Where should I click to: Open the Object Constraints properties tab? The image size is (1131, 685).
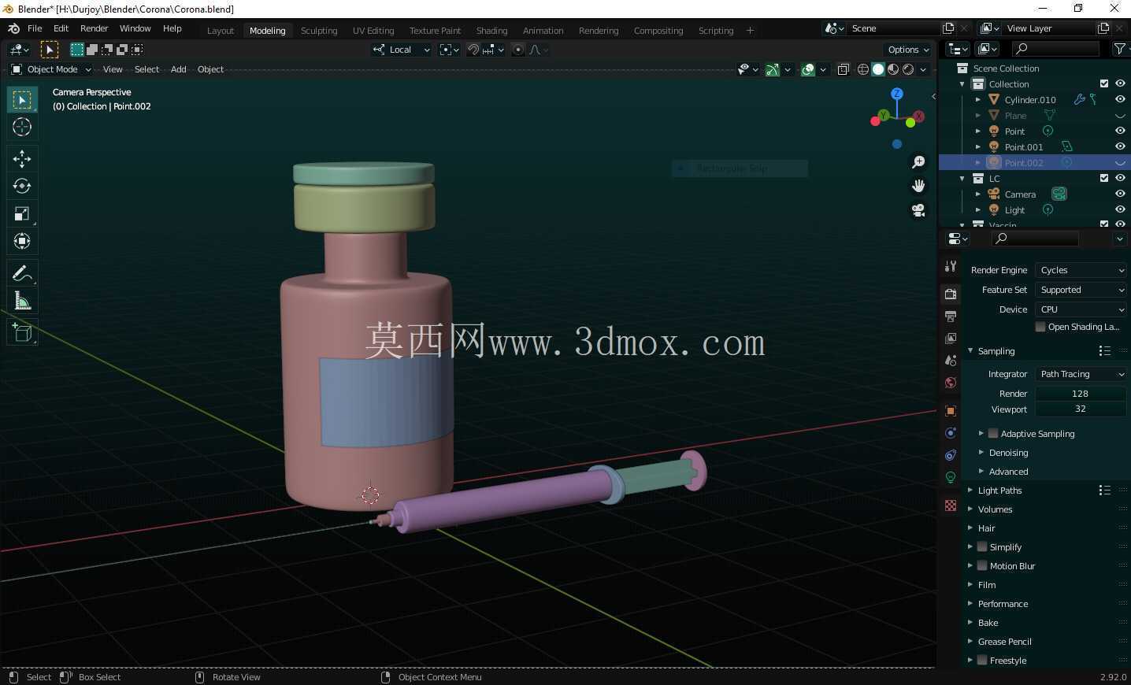click(x=951, y=455)
